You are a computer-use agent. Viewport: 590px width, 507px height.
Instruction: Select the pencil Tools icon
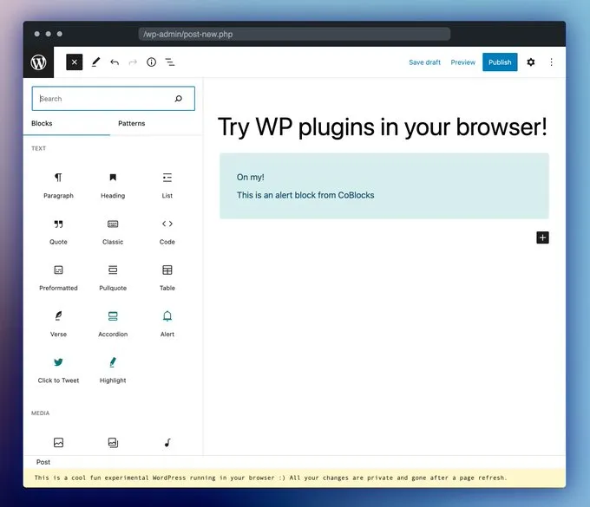[x=96, y=62]
